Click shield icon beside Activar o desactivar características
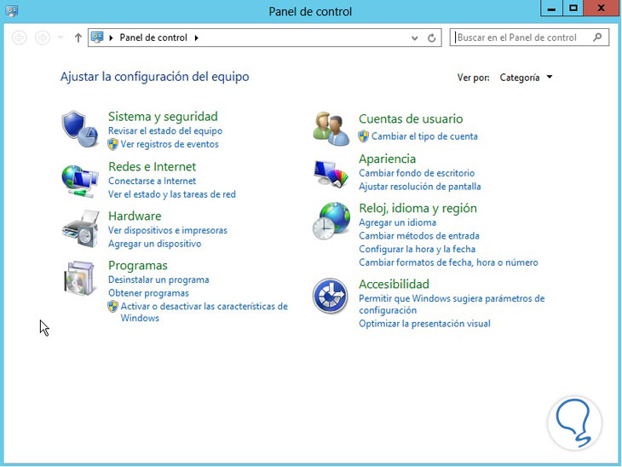Screen dimensions: 622x467 pyautogui.click(x=112, y=306)
